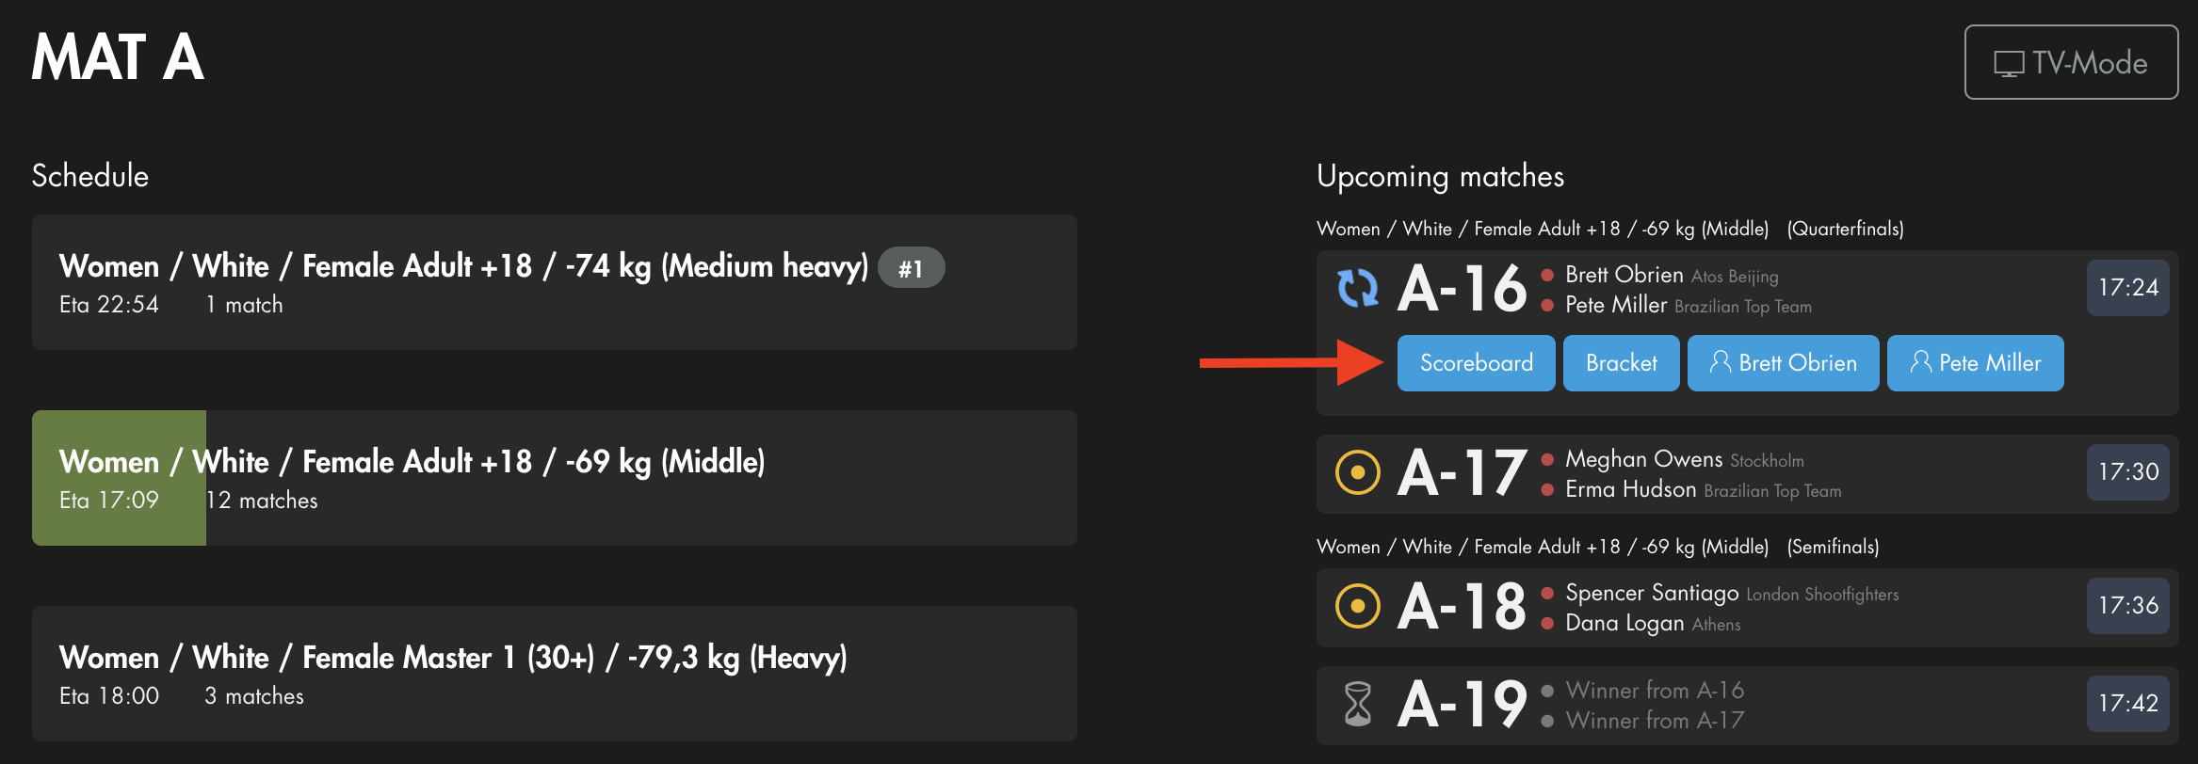The height and width of the screenshot is (764, 2198).
Task: Click the green progress bar on the Middle category card
Action: (x=119, y=477)
